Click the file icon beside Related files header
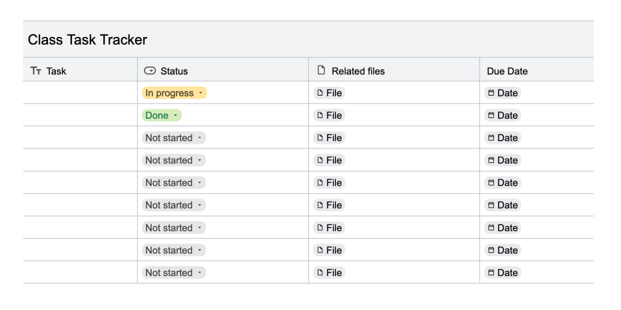The height and width of the screenshot is (310, 621). (x=321, y=70)
